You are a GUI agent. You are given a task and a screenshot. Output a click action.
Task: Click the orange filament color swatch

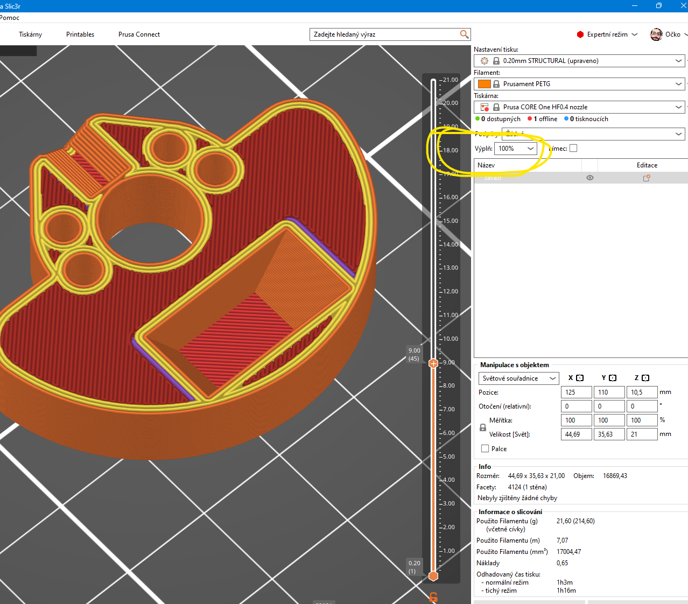click(x=485, y=84)
